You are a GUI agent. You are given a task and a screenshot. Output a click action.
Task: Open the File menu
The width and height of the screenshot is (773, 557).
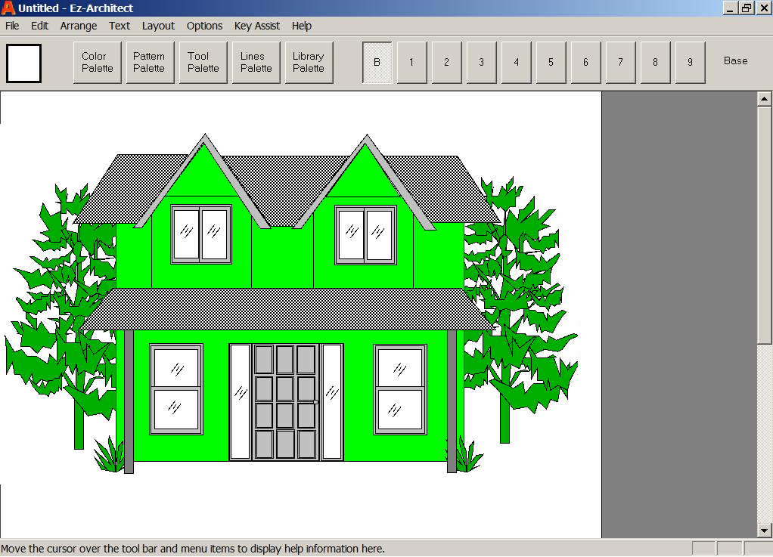[12, 26]
